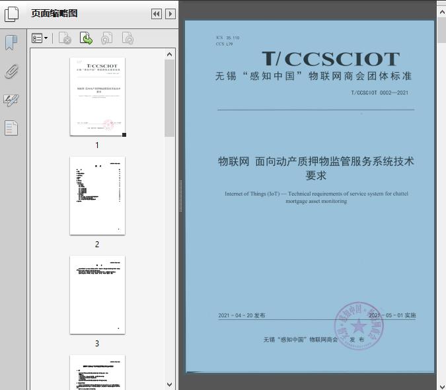Click the page number 1 label
This screenshot has height=390, width=446.
pos(97,145)
